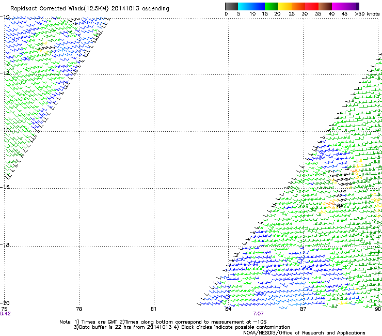Viewport: 382px width, 336px height.
Task: Click the '-10' latitude axis label
Action: point(5,17)
